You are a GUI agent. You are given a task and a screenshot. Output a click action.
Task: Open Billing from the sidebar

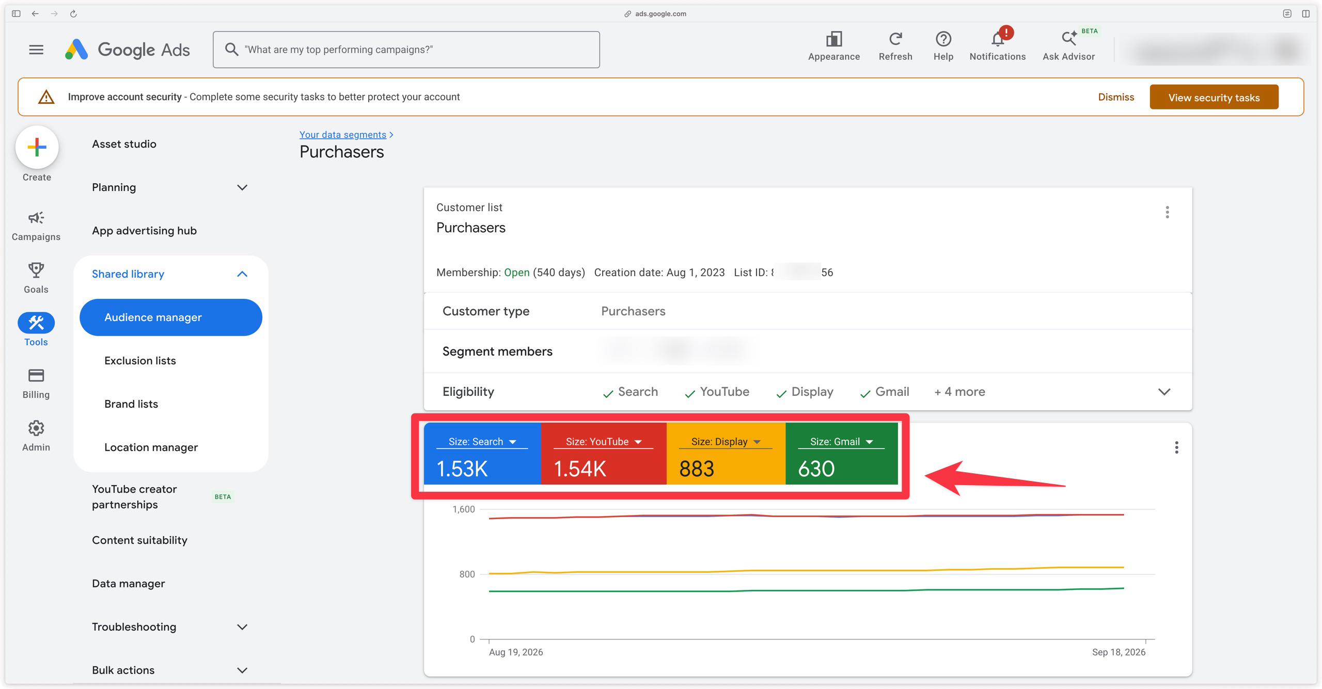(x=36, y=383)
